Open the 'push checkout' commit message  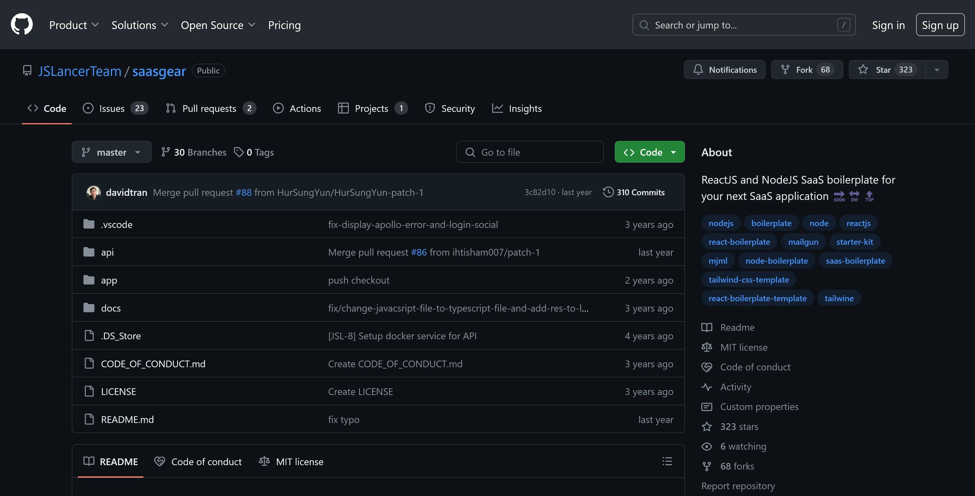pyautogui.click(x=359, y=280)
